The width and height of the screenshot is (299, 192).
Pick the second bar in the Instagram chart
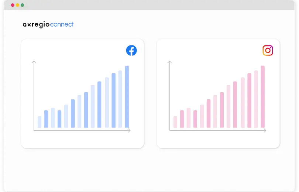182,119
